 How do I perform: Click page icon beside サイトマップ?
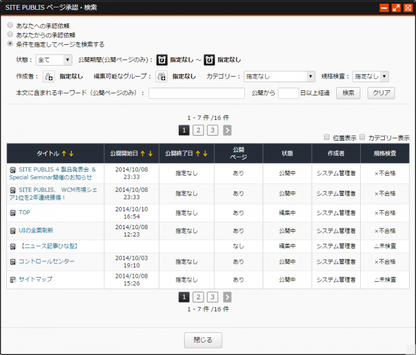tap(13, 279)
